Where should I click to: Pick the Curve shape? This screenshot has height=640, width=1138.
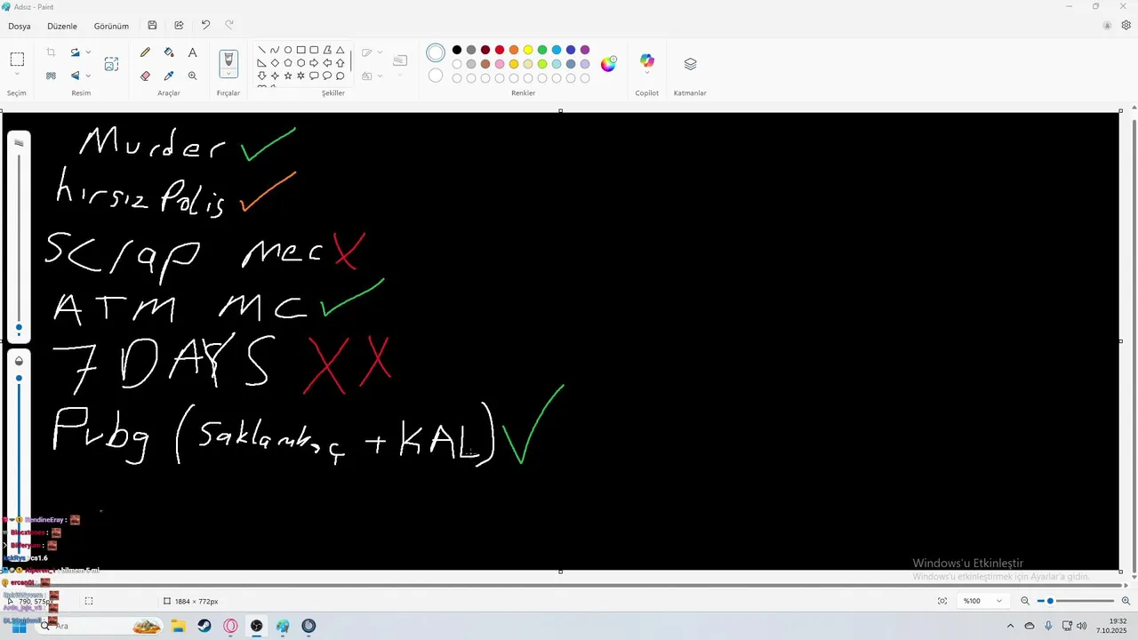[x=275, y=50]
